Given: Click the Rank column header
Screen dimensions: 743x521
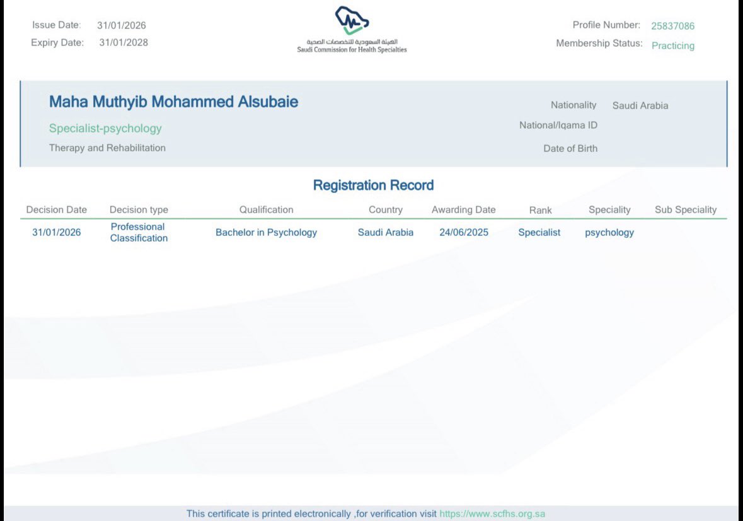Looking at the screenshot, I should coord(541,210).
